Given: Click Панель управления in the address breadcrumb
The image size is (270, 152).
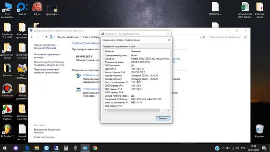Looking at the screenshot, I should [67, 37].
